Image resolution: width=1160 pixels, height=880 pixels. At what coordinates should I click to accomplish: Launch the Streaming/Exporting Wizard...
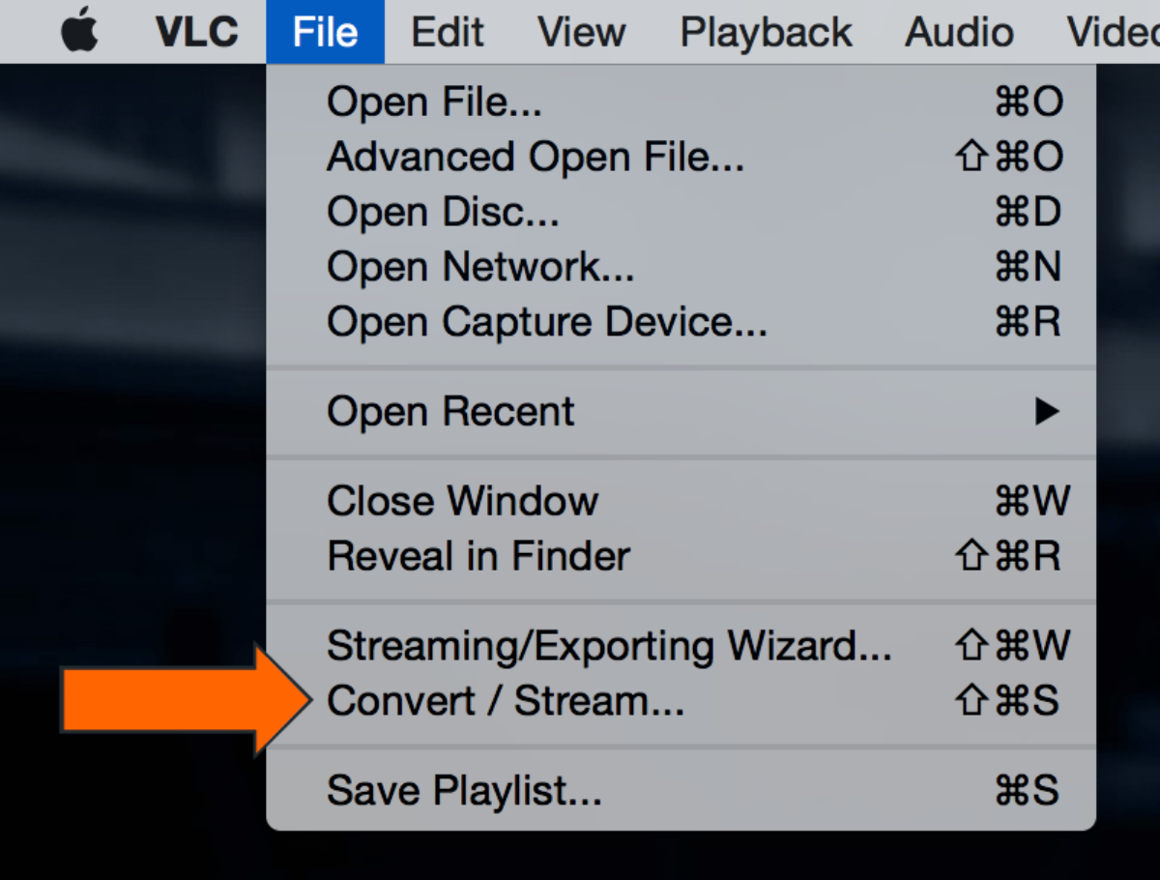609,645
